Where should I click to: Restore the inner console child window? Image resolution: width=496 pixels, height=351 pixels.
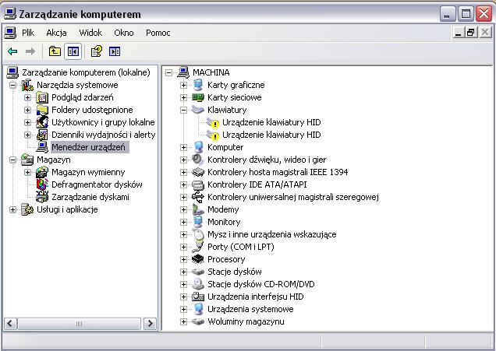[471, 33]
